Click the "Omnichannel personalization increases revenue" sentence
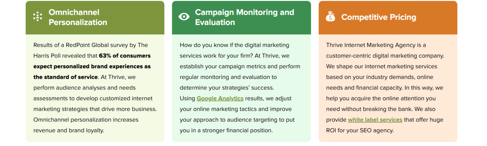The height and width of the screenshot is (146, 487). [x=86, y=120]
